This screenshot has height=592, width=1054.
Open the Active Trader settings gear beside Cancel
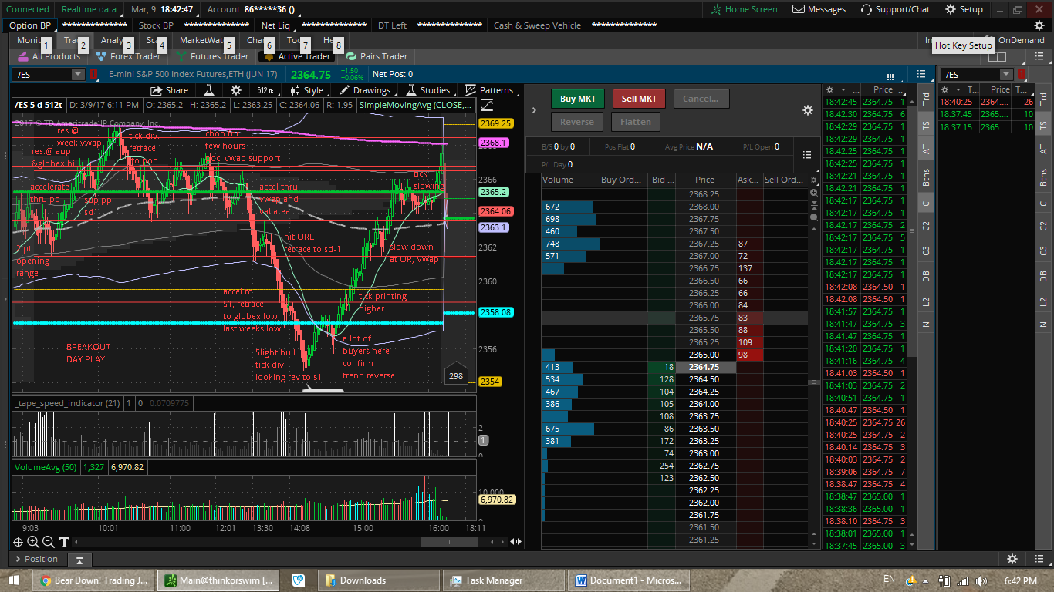click(x=808, y=110)
